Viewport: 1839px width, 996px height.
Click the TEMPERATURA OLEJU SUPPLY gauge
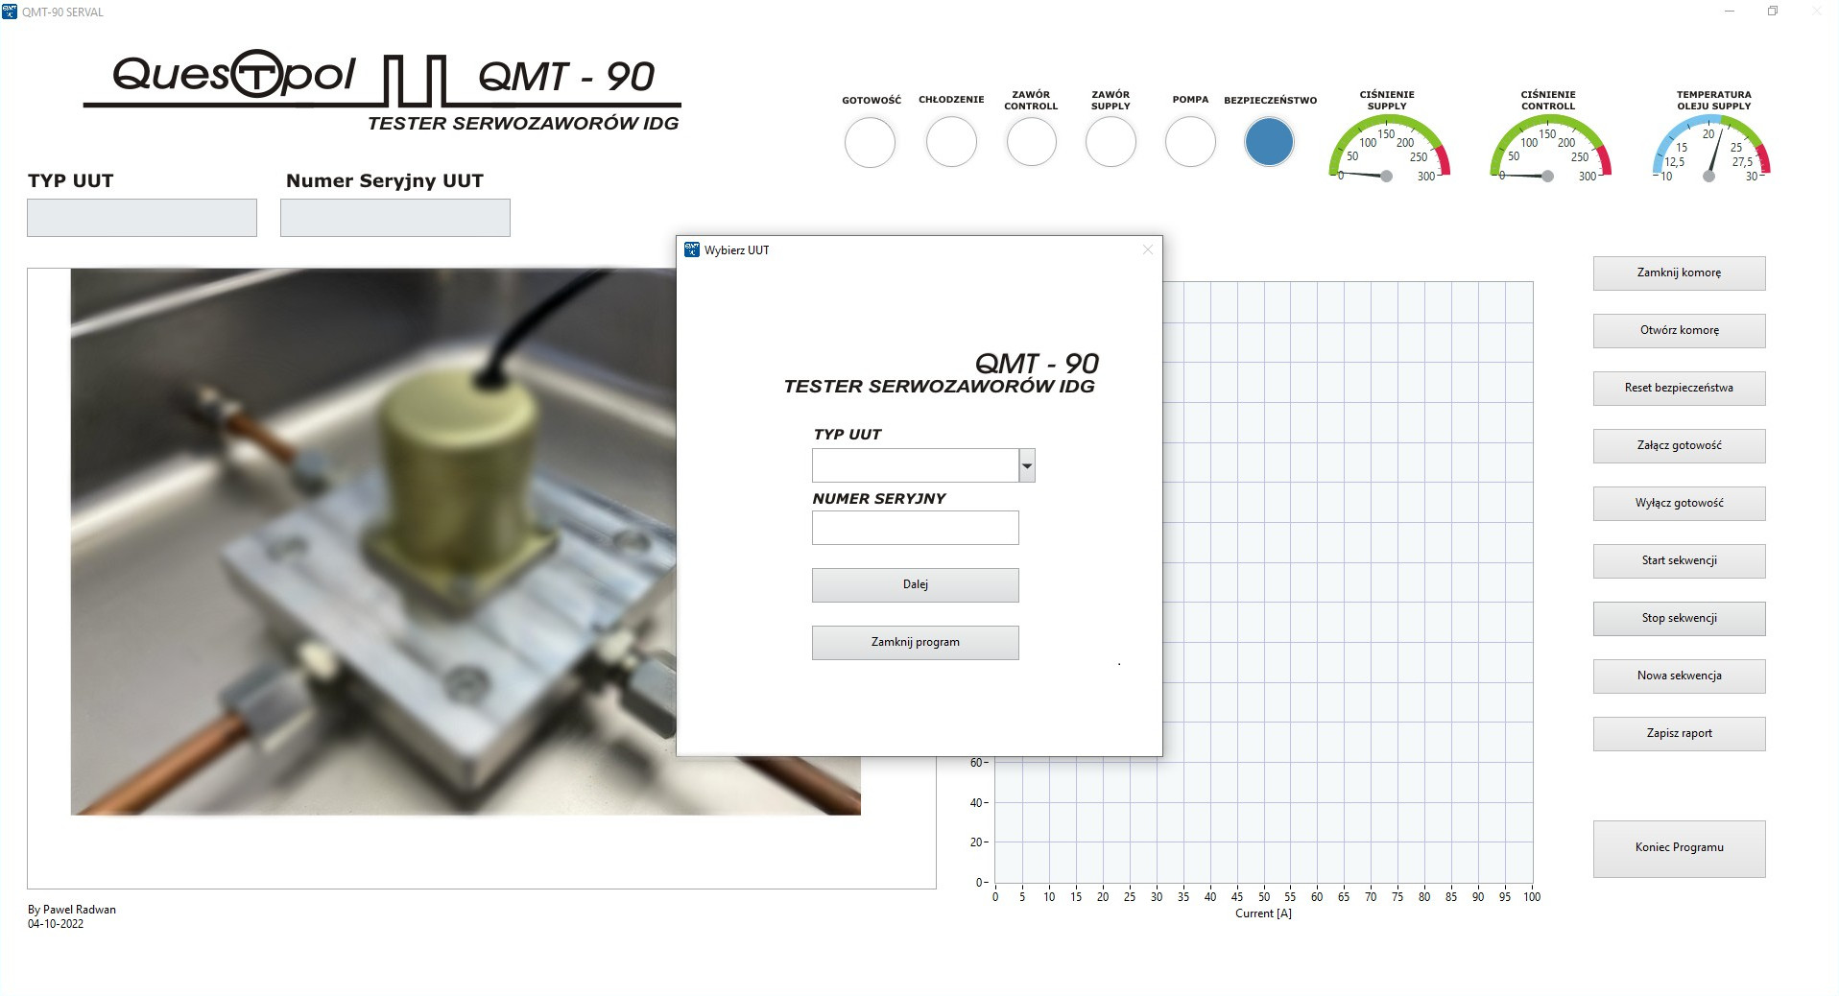click(1710, 148)
